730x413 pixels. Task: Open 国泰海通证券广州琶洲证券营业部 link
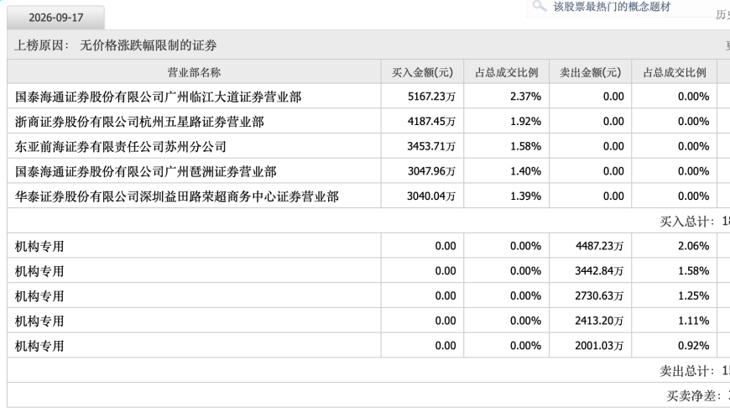point(146,171)
